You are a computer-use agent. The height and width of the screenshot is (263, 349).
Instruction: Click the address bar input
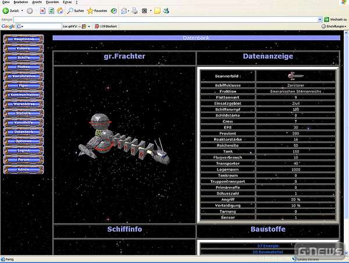coord(166,20)
